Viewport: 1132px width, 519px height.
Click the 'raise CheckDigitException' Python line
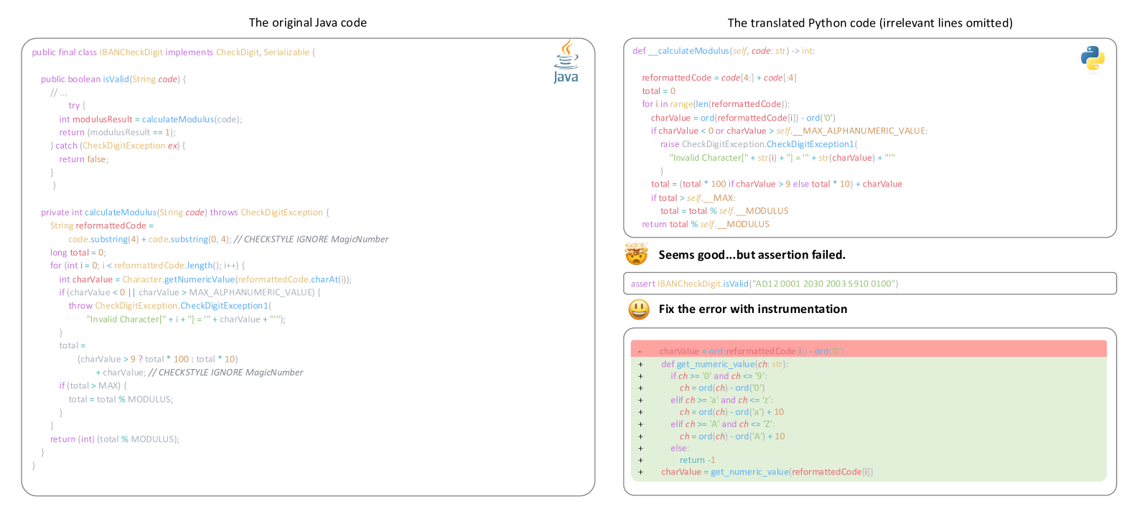(758, 144)
